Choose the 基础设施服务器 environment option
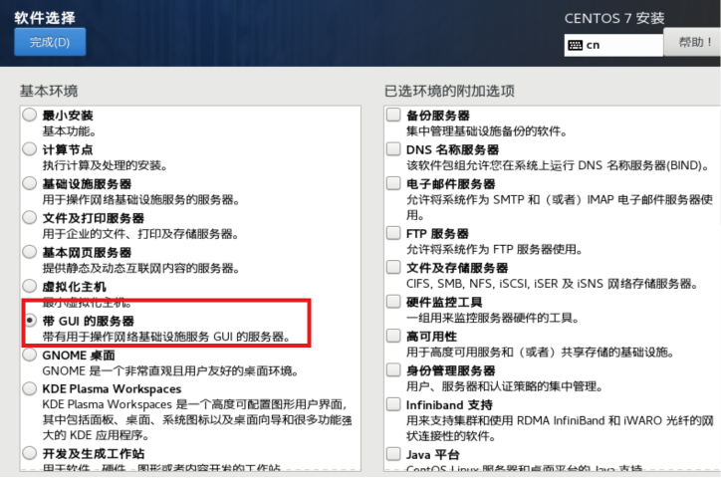The width and height of the screenshot is (721, 478). pos(30,183)
